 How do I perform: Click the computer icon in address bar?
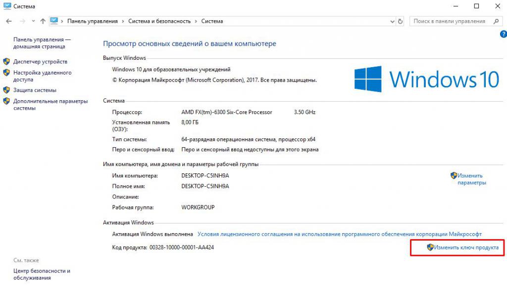pos(54,21)
